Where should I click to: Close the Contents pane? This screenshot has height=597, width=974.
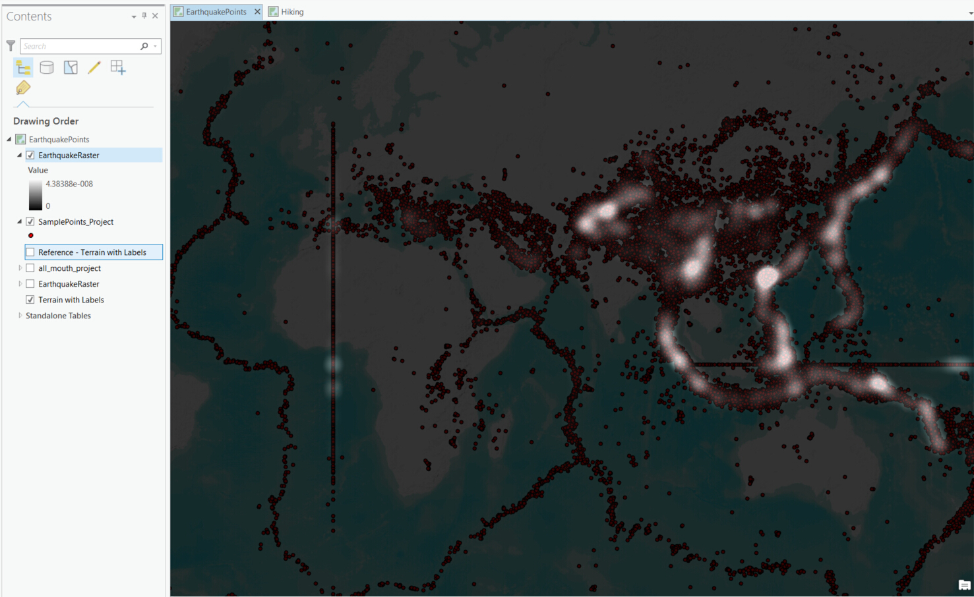click(156, 16)
